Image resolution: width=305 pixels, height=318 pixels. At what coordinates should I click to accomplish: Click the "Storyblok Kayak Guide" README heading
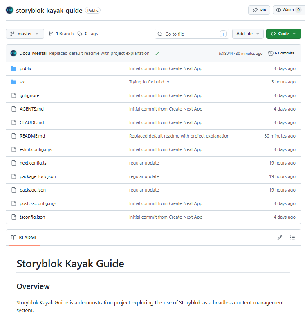click(x=70, y=264)
